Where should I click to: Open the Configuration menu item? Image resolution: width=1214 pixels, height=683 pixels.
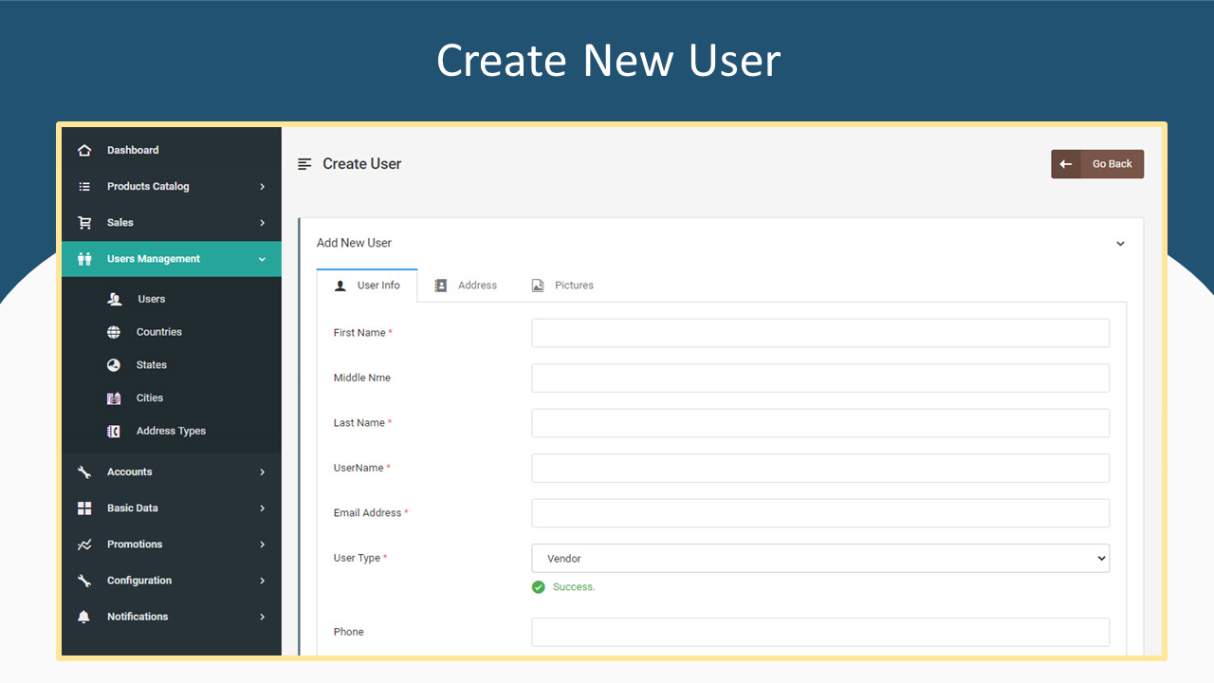coord(172,581)
